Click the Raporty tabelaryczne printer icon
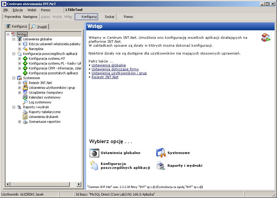 pyautogui.click(x=25, y=112)
